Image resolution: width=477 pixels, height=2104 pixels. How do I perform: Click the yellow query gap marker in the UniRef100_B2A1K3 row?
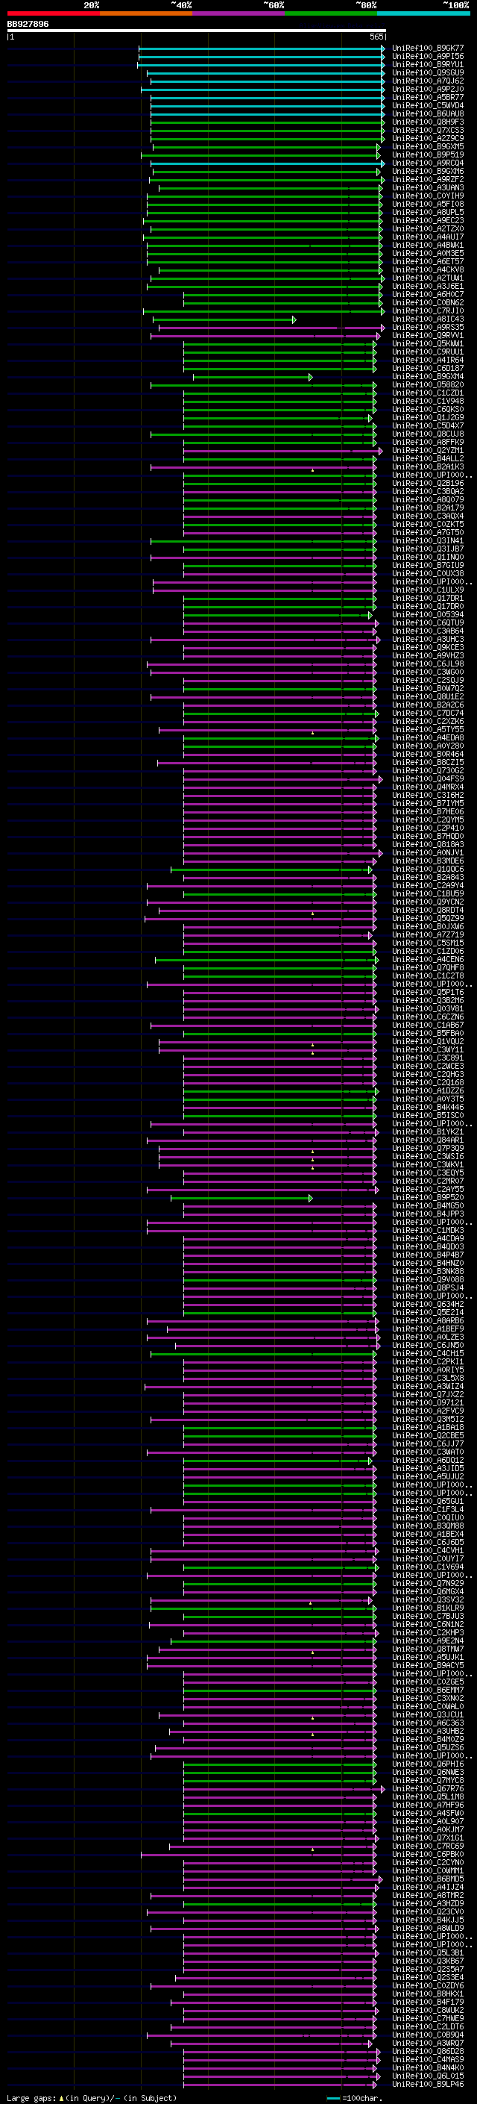pyautogui.click(x=312, y=470)
